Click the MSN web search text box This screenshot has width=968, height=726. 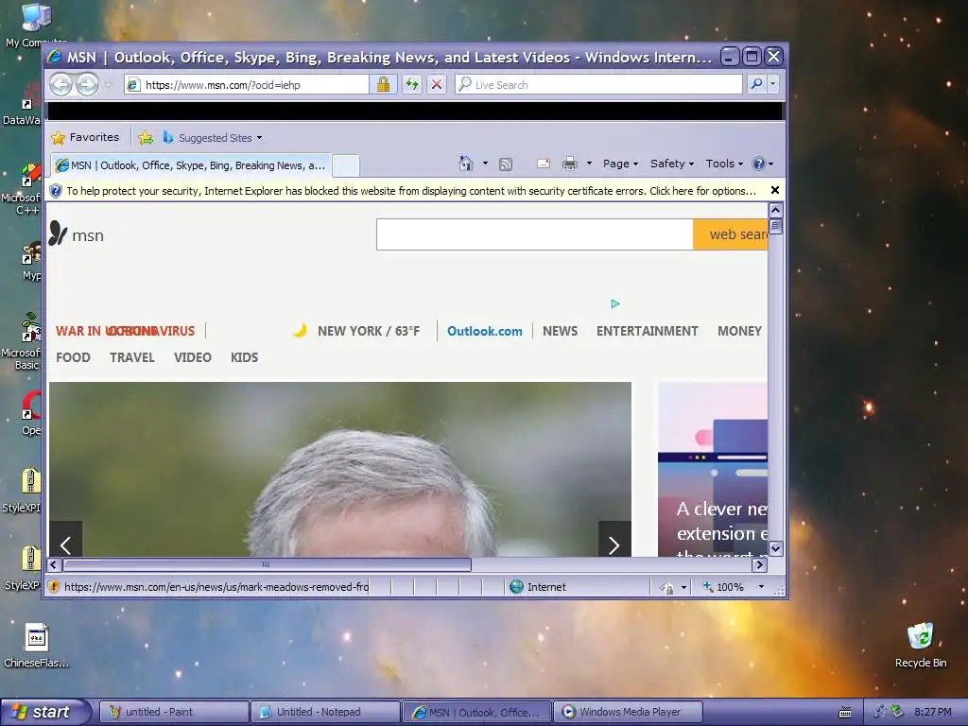535,234
